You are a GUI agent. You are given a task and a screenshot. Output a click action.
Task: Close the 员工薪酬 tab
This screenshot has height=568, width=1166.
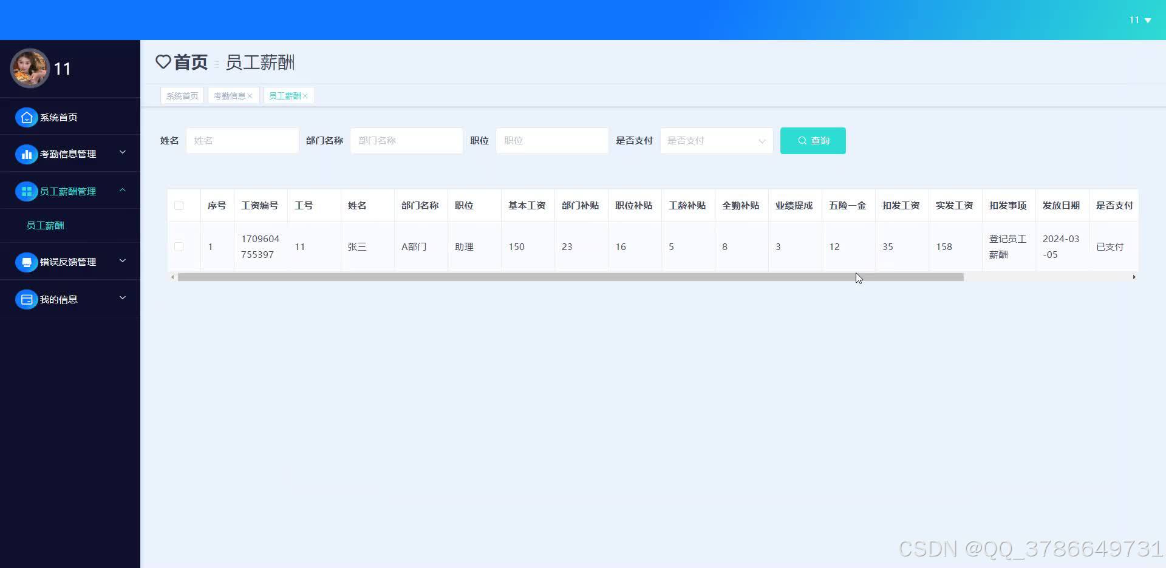(305, 96)
